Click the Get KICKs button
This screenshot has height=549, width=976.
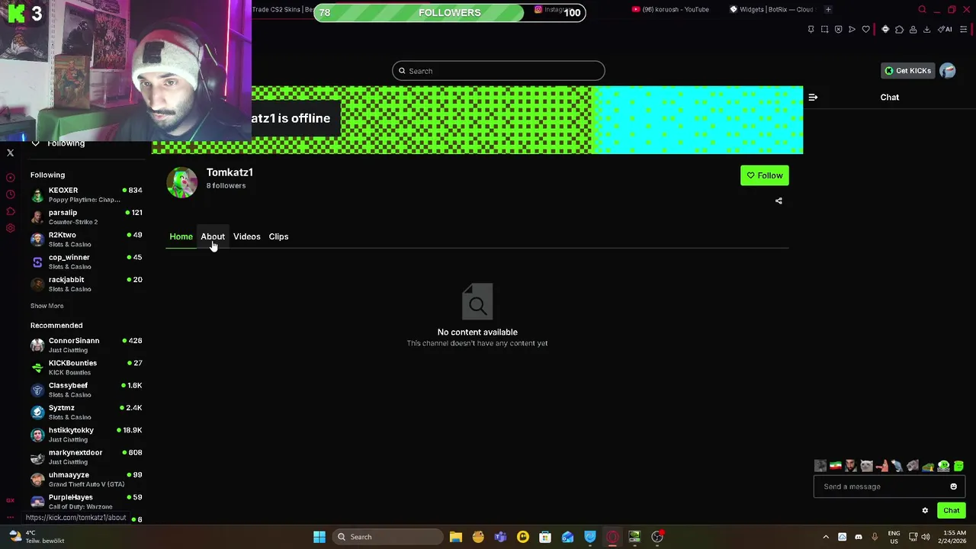(907, 71)
